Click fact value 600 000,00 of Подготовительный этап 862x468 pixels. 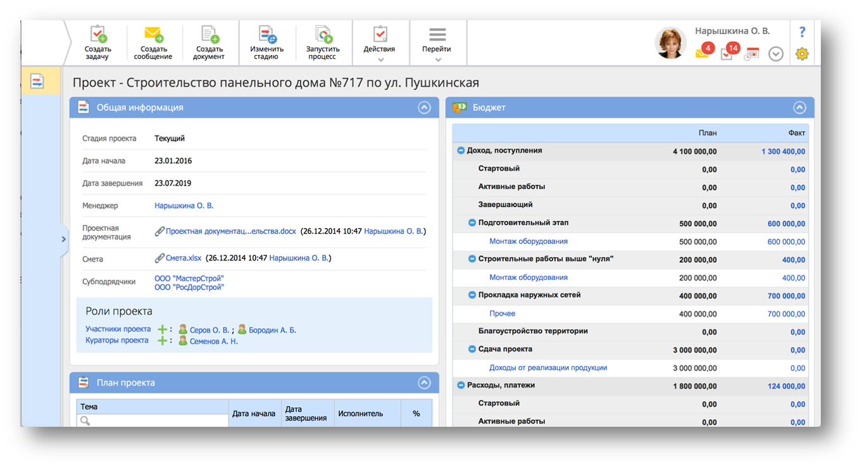pyautogui.click(x=787, y=224)
